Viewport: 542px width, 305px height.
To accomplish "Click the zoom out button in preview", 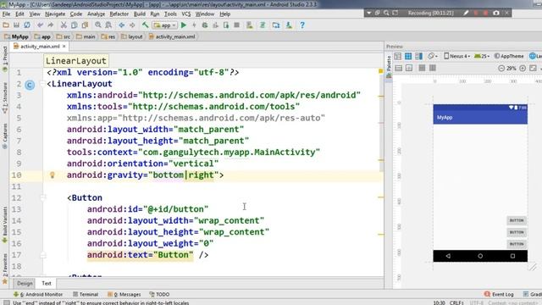I will [x=501, y=68].
